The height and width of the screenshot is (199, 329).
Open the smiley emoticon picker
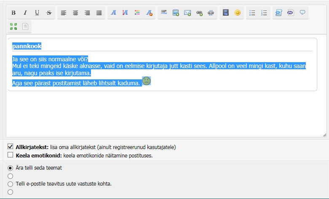[238, 13]
